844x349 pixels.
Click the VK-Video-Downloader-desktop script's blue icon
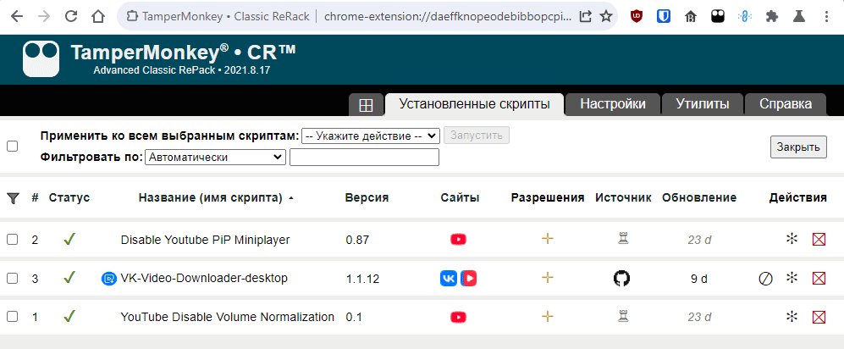pos(108,279)
